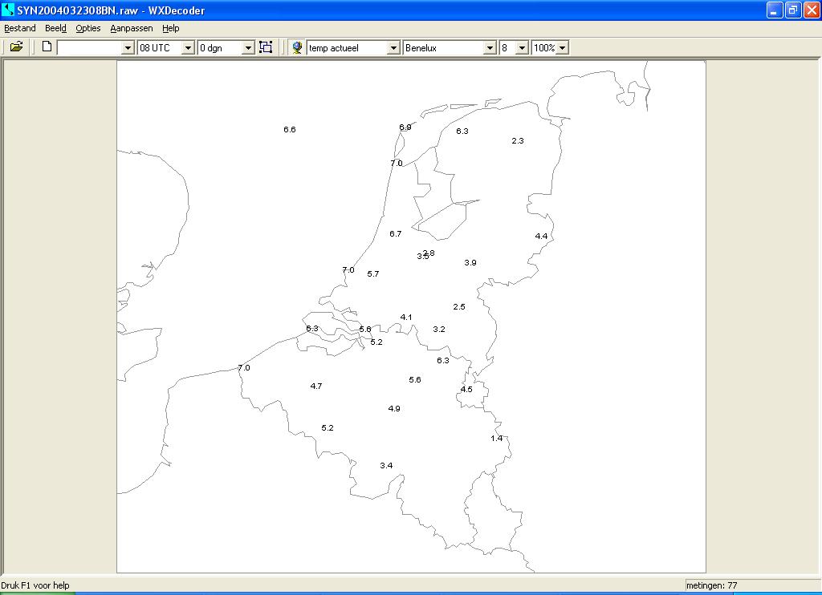
Task: Open the Bestand menu
Action: coord(20,28)
